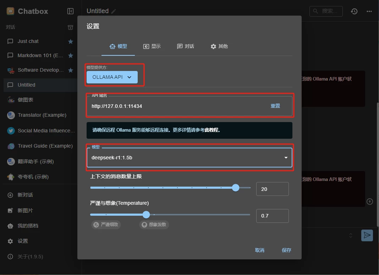379x275 pixels.
Task: Open the OLLAMA API provider dropdown
Action: tap(112, 77)
